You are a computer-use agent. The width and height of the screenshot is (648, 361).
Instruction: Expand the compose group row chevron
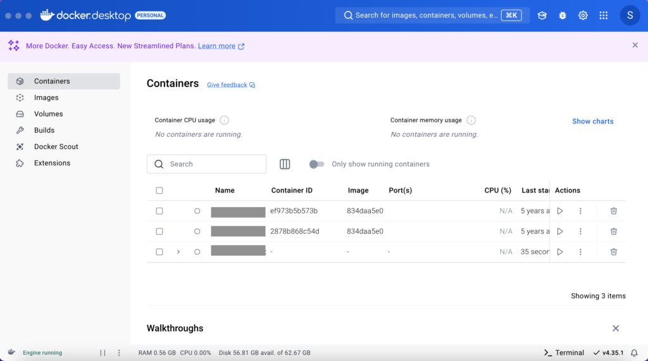click(178, 252)
